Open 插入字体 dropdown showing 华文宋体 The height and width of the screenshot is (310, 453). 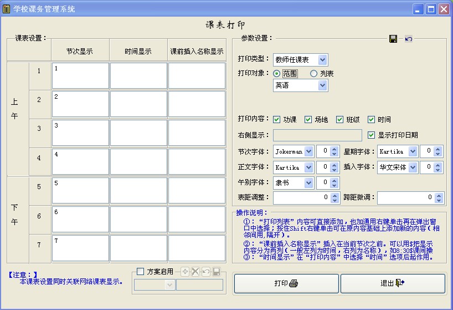pyautogui.click(x=413, y=167)
